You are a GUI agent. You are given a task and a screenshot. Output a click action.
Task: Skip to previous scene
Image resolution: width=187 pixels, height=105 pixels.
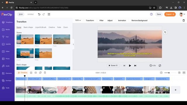pyautogui.click(x=124, y=66)
